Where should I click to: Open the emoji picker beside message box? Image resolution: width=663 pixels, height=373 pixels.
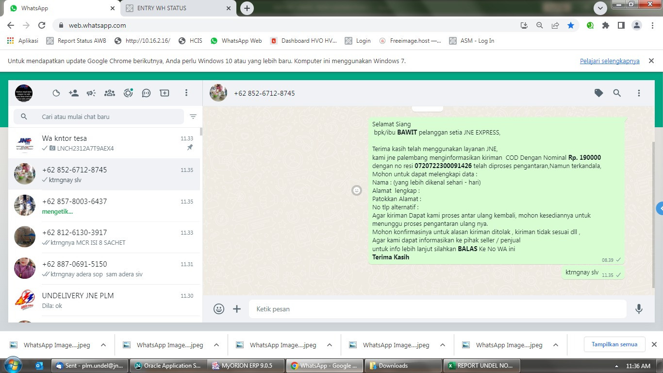[219, 309]
